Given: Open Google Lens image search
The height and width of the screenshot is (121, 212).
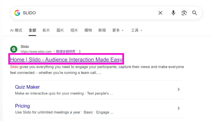Looking at the screenshot, I should point(184,13).
